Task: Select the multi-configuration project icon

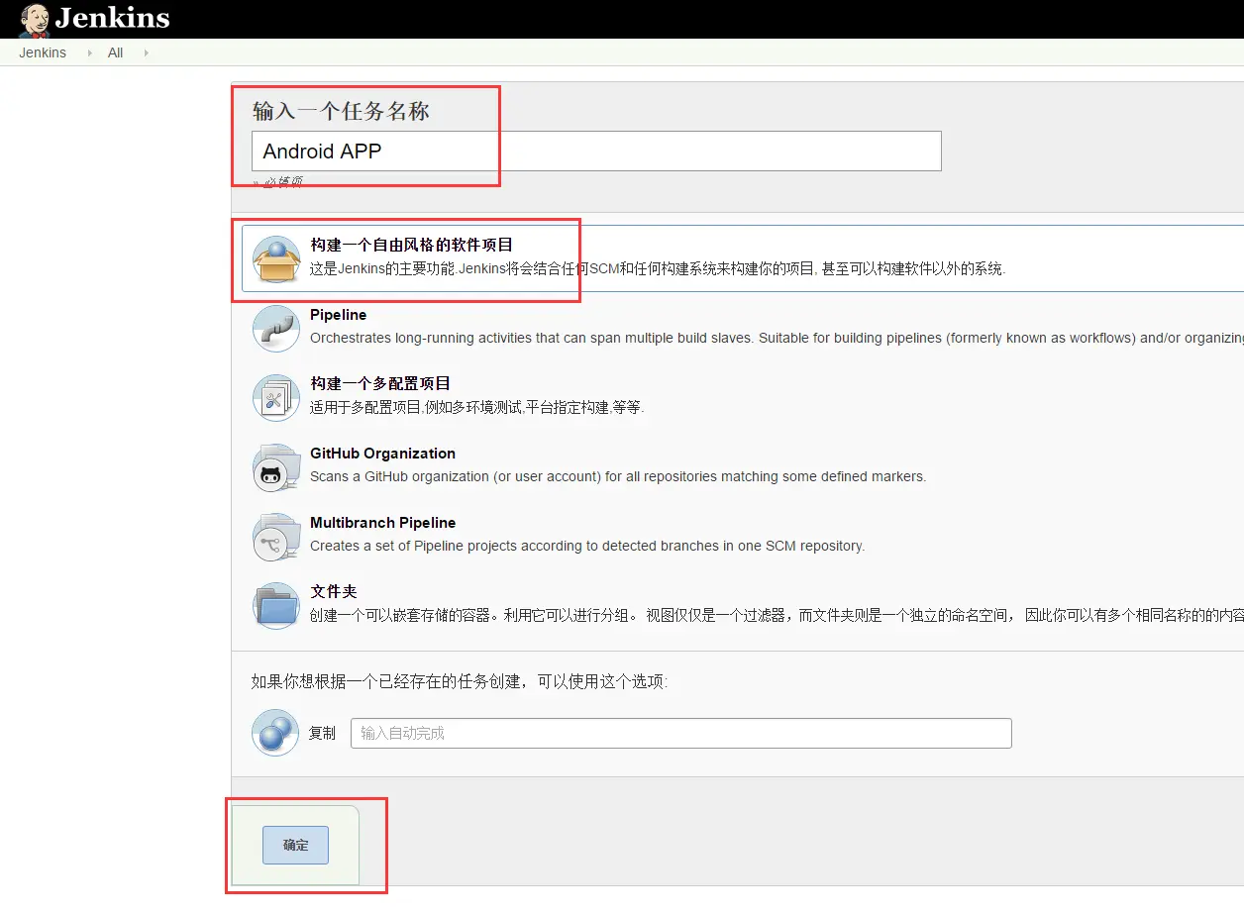Action: (276, 398)
